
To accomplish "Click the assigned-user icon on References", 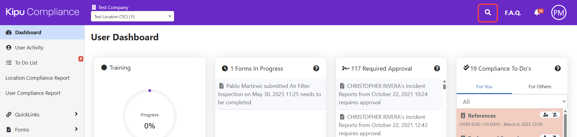I will pyautogui.click(x=545, y=115).
